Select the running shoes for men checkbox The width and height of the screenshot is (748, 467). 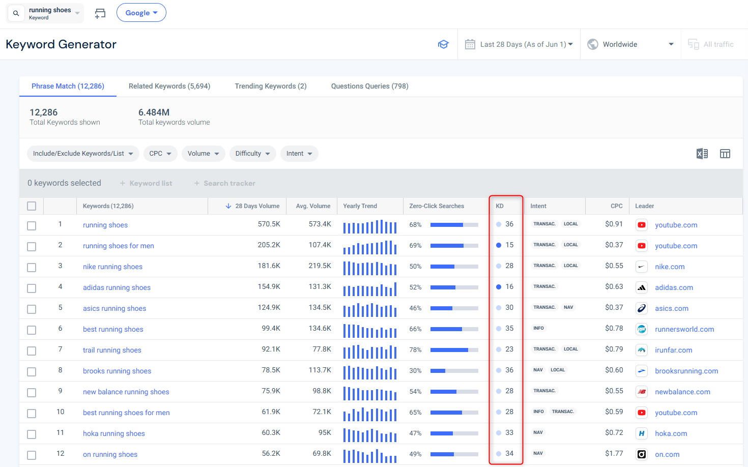32,246
